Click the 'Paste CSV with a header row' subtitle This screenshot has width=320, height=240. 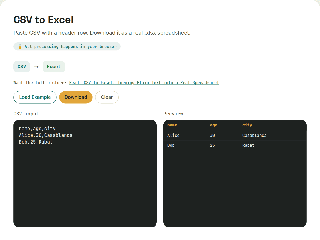102,33
